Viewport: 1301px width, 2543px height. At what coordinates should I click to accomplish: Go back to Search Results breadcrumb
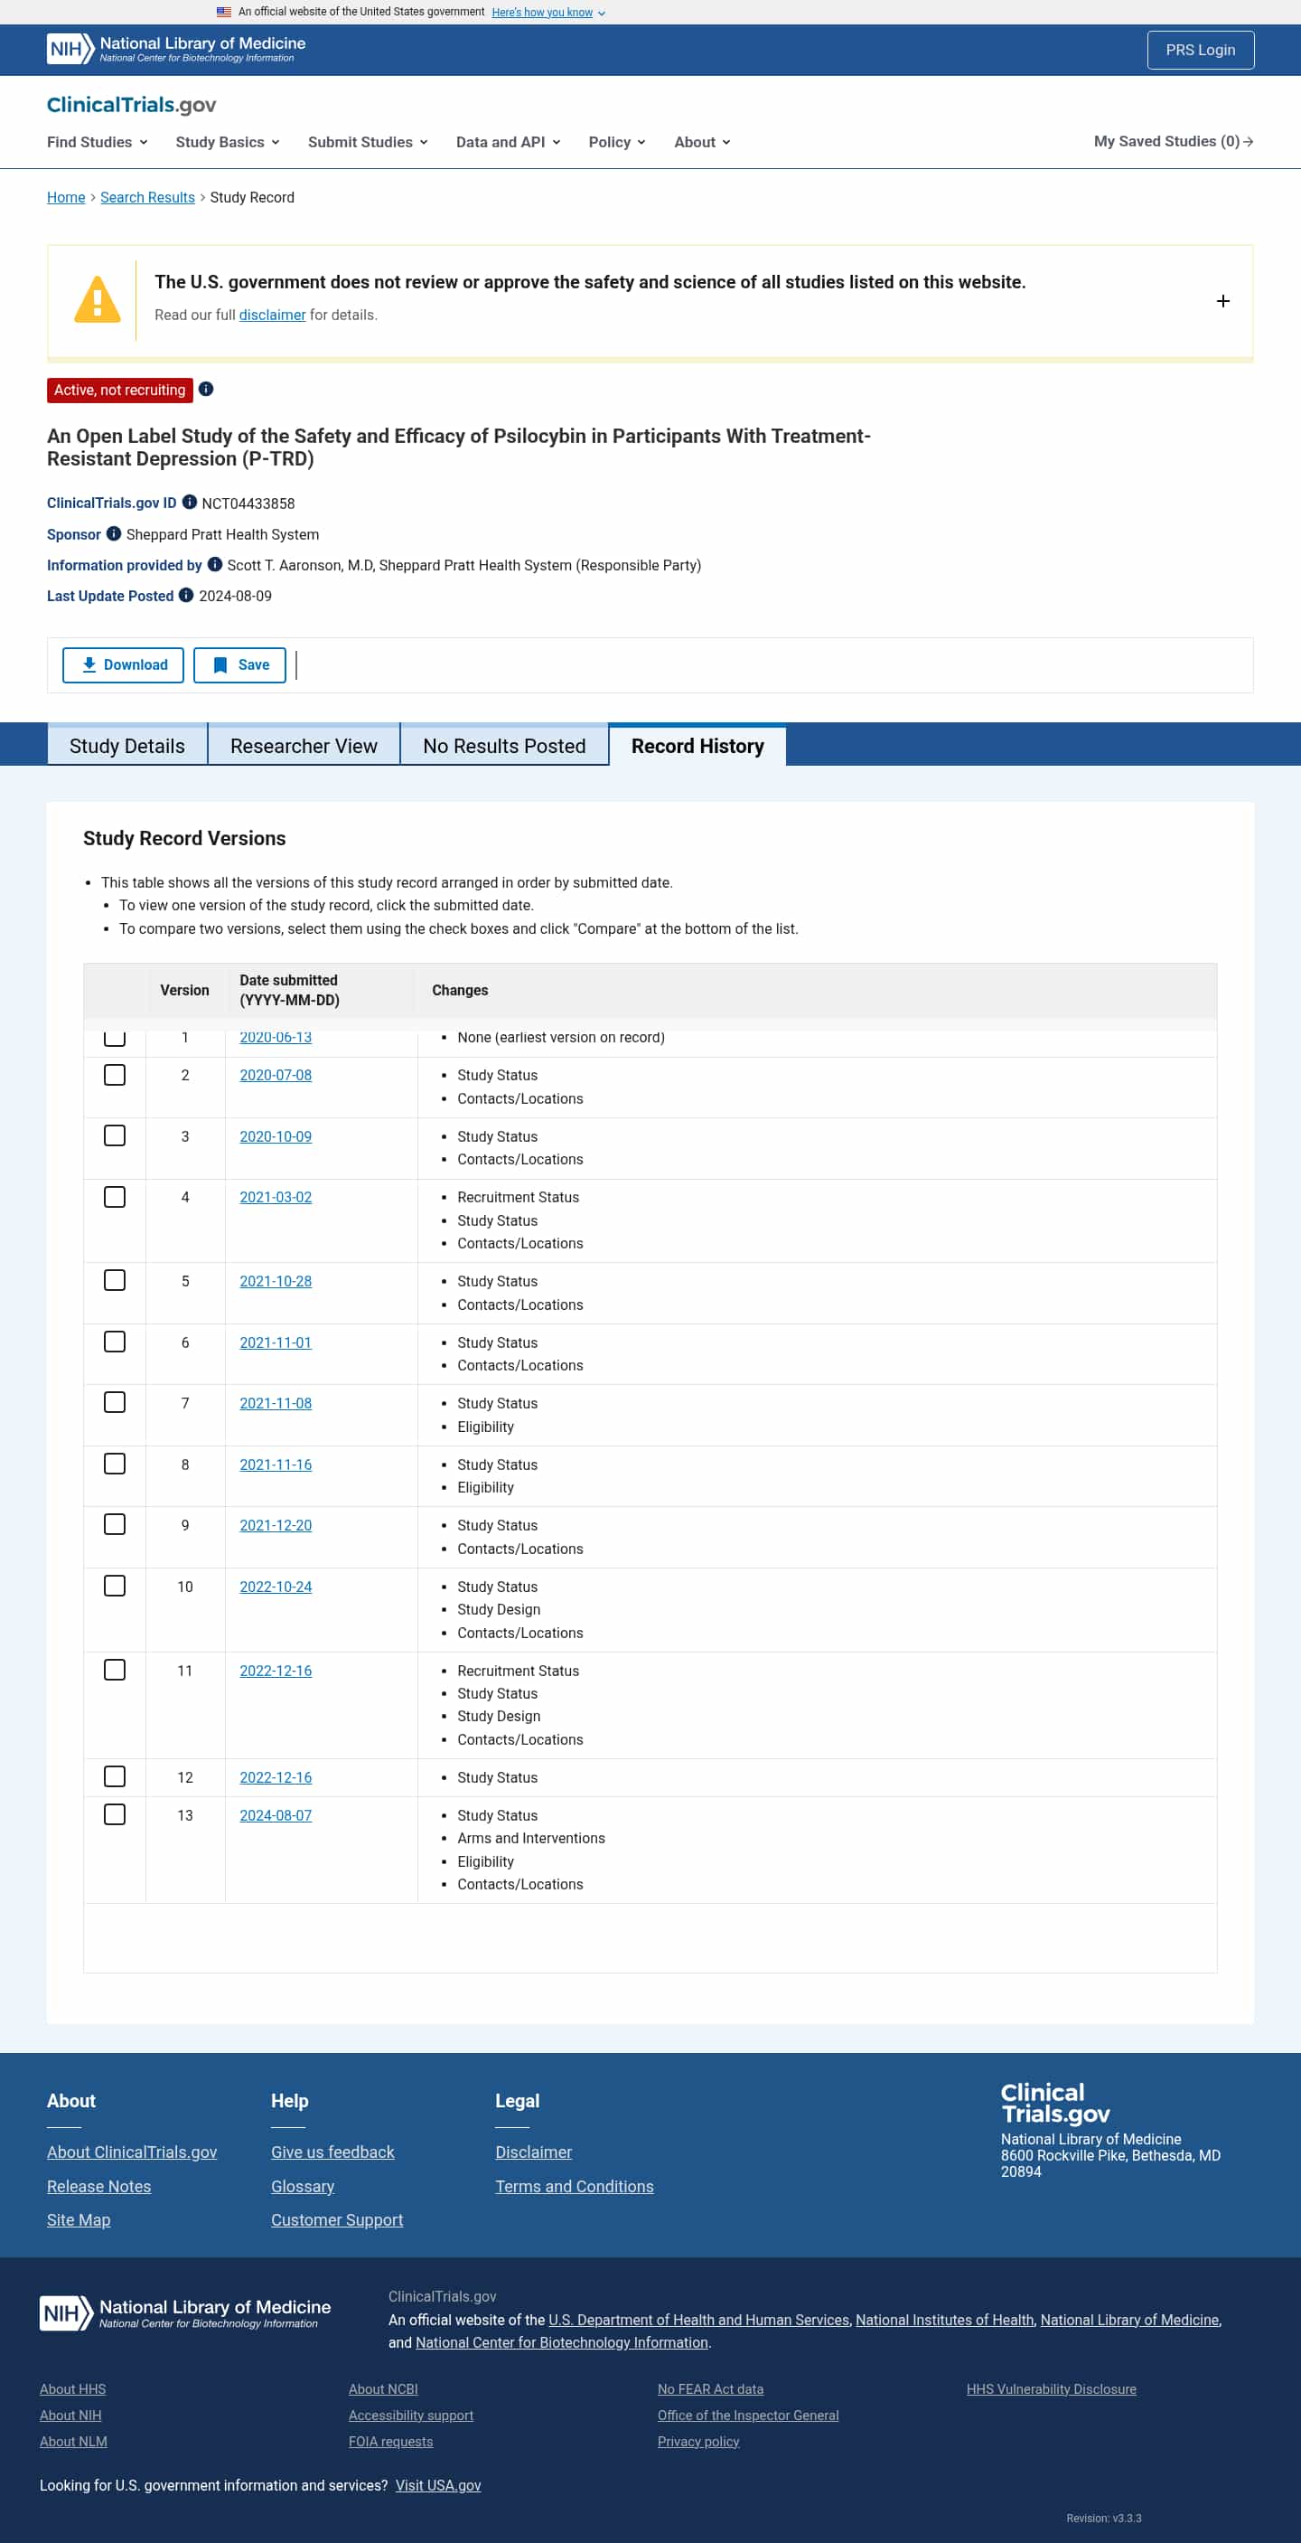pyautogui.click(x=148, y=197)
